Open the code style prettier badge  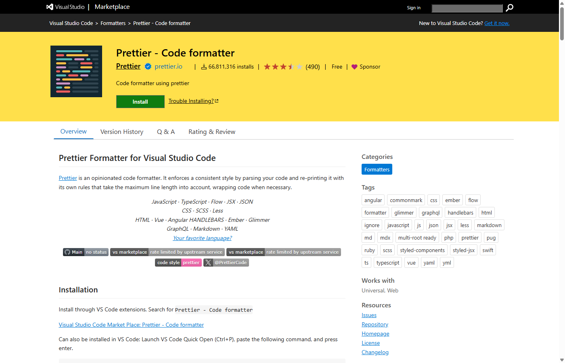coord(178,263)
